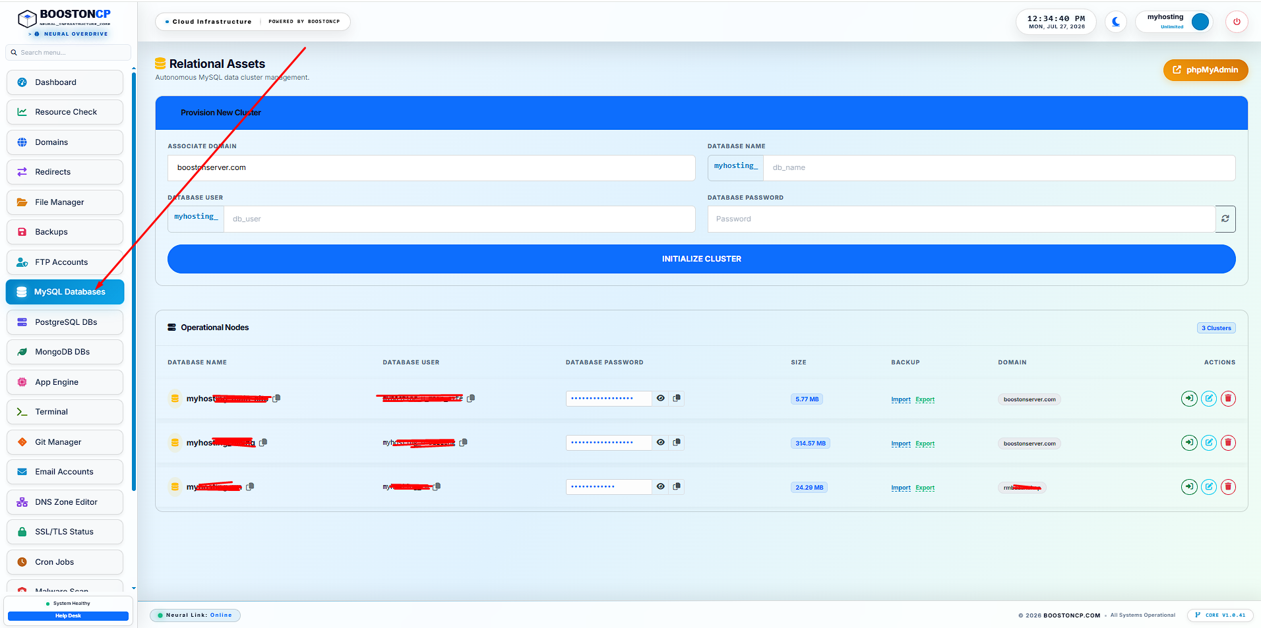Delete the 314.57 MB database
Image resolution: width=1261 pixels, height=628 pixels.
[1228, 443]
